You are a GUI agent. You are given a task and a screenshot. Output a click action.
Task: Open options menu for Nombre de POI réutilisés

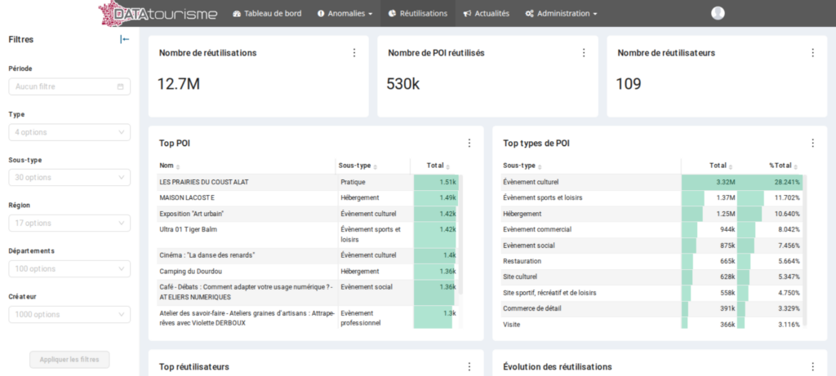coord(583,53)
